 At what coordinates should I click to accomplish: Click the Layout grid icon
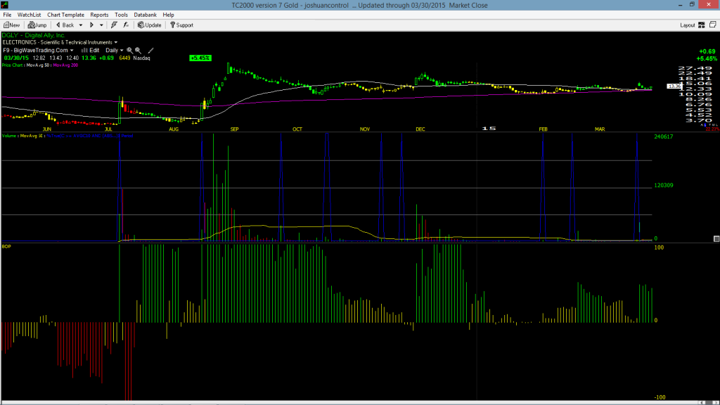coord(702,25)
